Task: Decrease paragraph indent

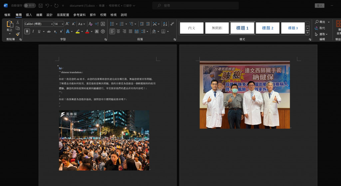Action: pyautogui.click(x=142, y=24)
